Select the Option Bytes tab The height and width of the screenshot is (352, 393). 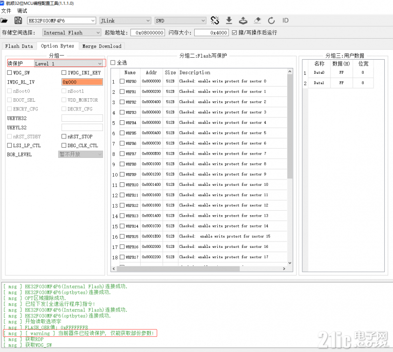point(58,46)
